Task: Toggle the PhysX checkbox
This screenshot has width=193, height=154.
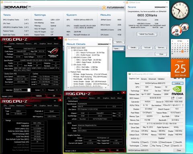Action: pos(163,146)
